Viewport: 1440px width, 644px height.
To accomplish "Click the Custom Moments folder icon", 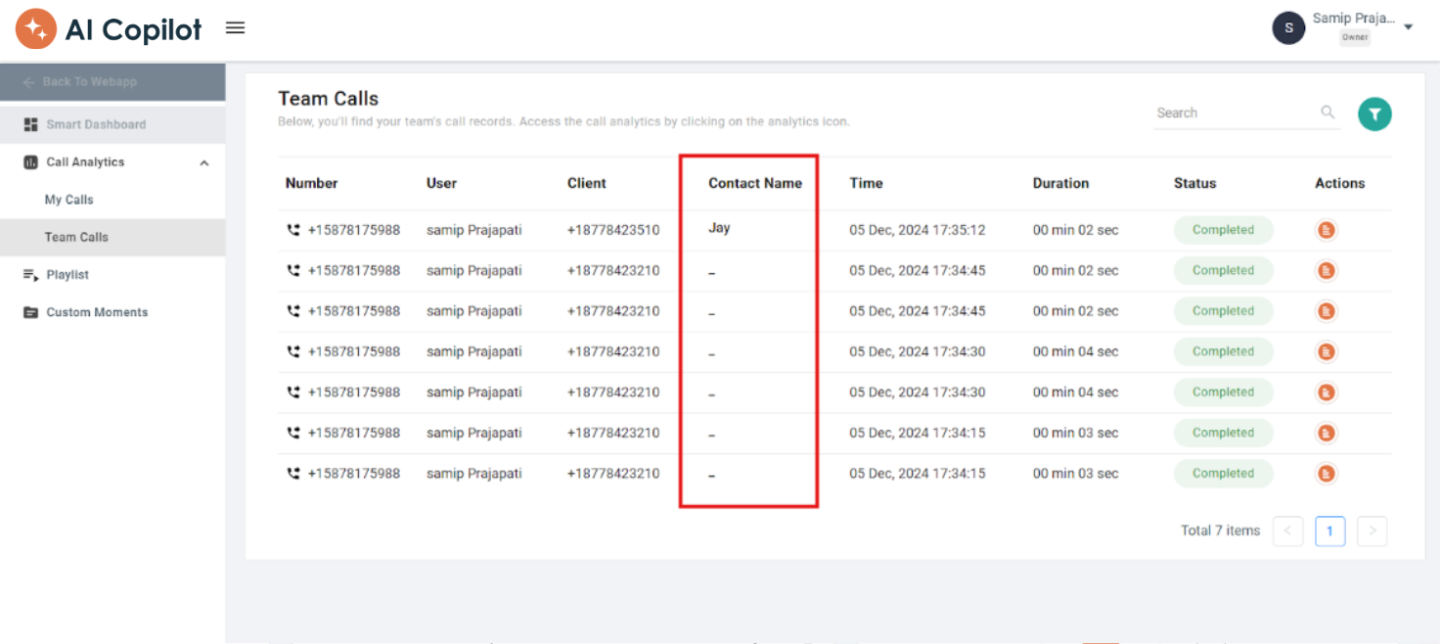I will coord(30,312).
